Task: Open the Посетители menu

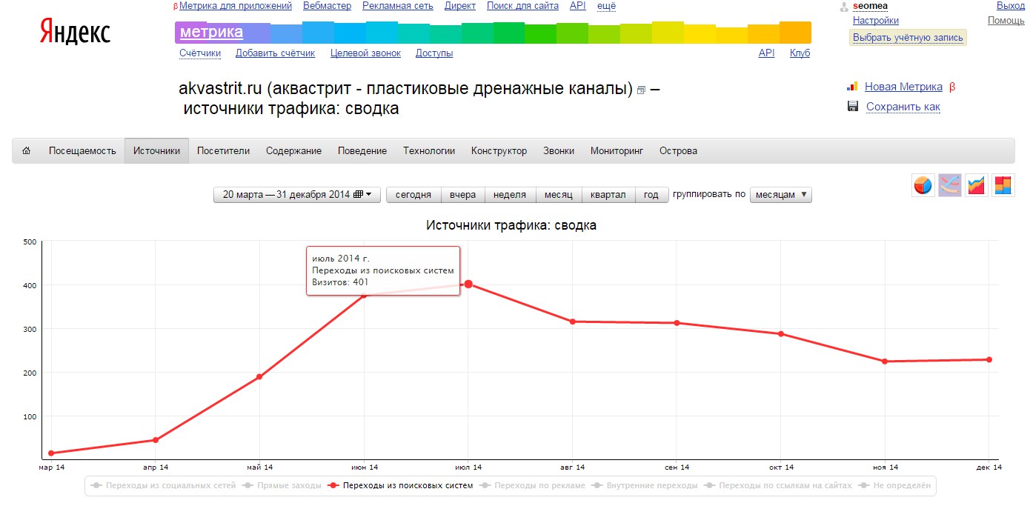Action: click(x=223, y=150)
